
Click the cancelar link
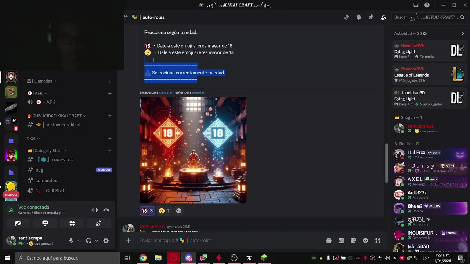pyautogui.click(x=166, y=92)
